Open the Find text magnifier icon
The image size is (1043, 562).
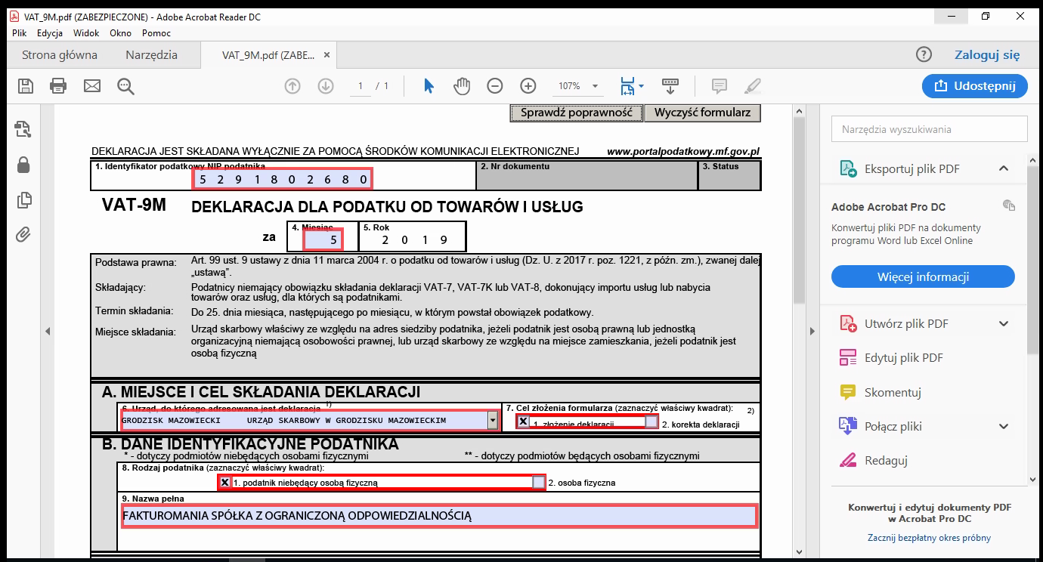click(125, 86)
